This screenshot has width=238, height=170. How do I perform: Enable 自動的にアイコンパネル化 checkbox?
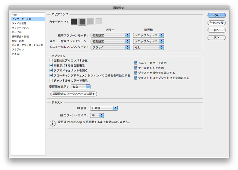51,61
